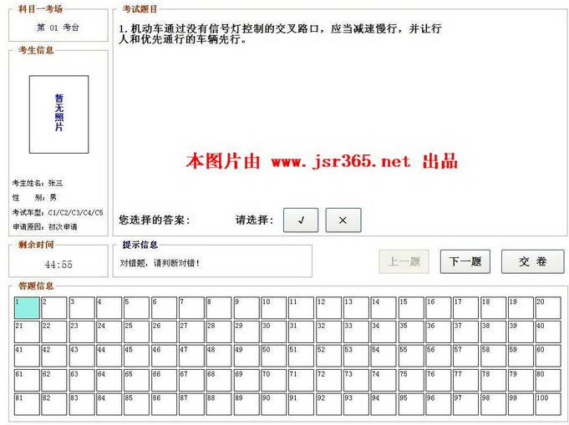
Task: Jump to question 5 in answer grid
Action: click(136, 308)
